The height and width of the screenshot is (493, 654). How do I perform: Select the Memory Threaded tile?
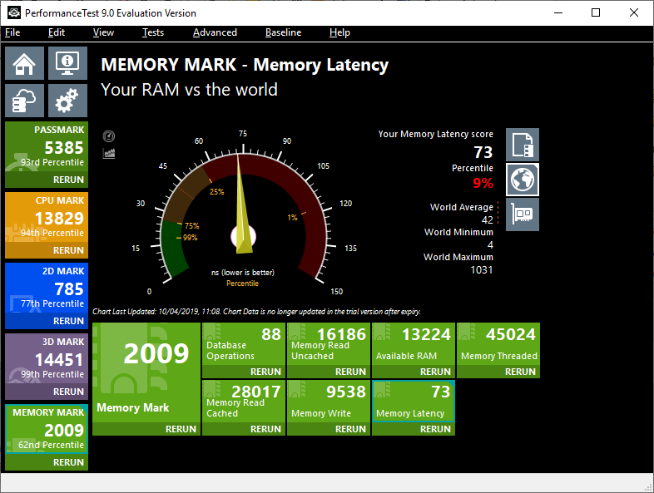coord(498,345)
